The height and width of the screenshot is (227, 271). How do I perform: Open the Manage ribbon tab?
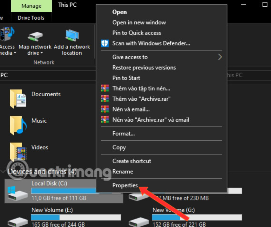coord(31,6)
